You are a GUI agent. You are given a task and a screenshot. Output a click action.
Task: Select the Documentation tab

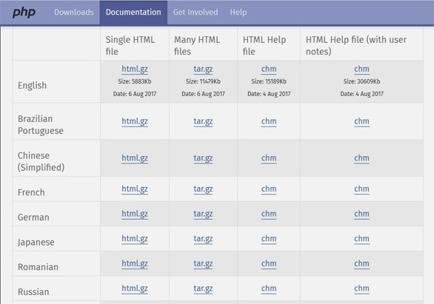(x=133, y=12)
